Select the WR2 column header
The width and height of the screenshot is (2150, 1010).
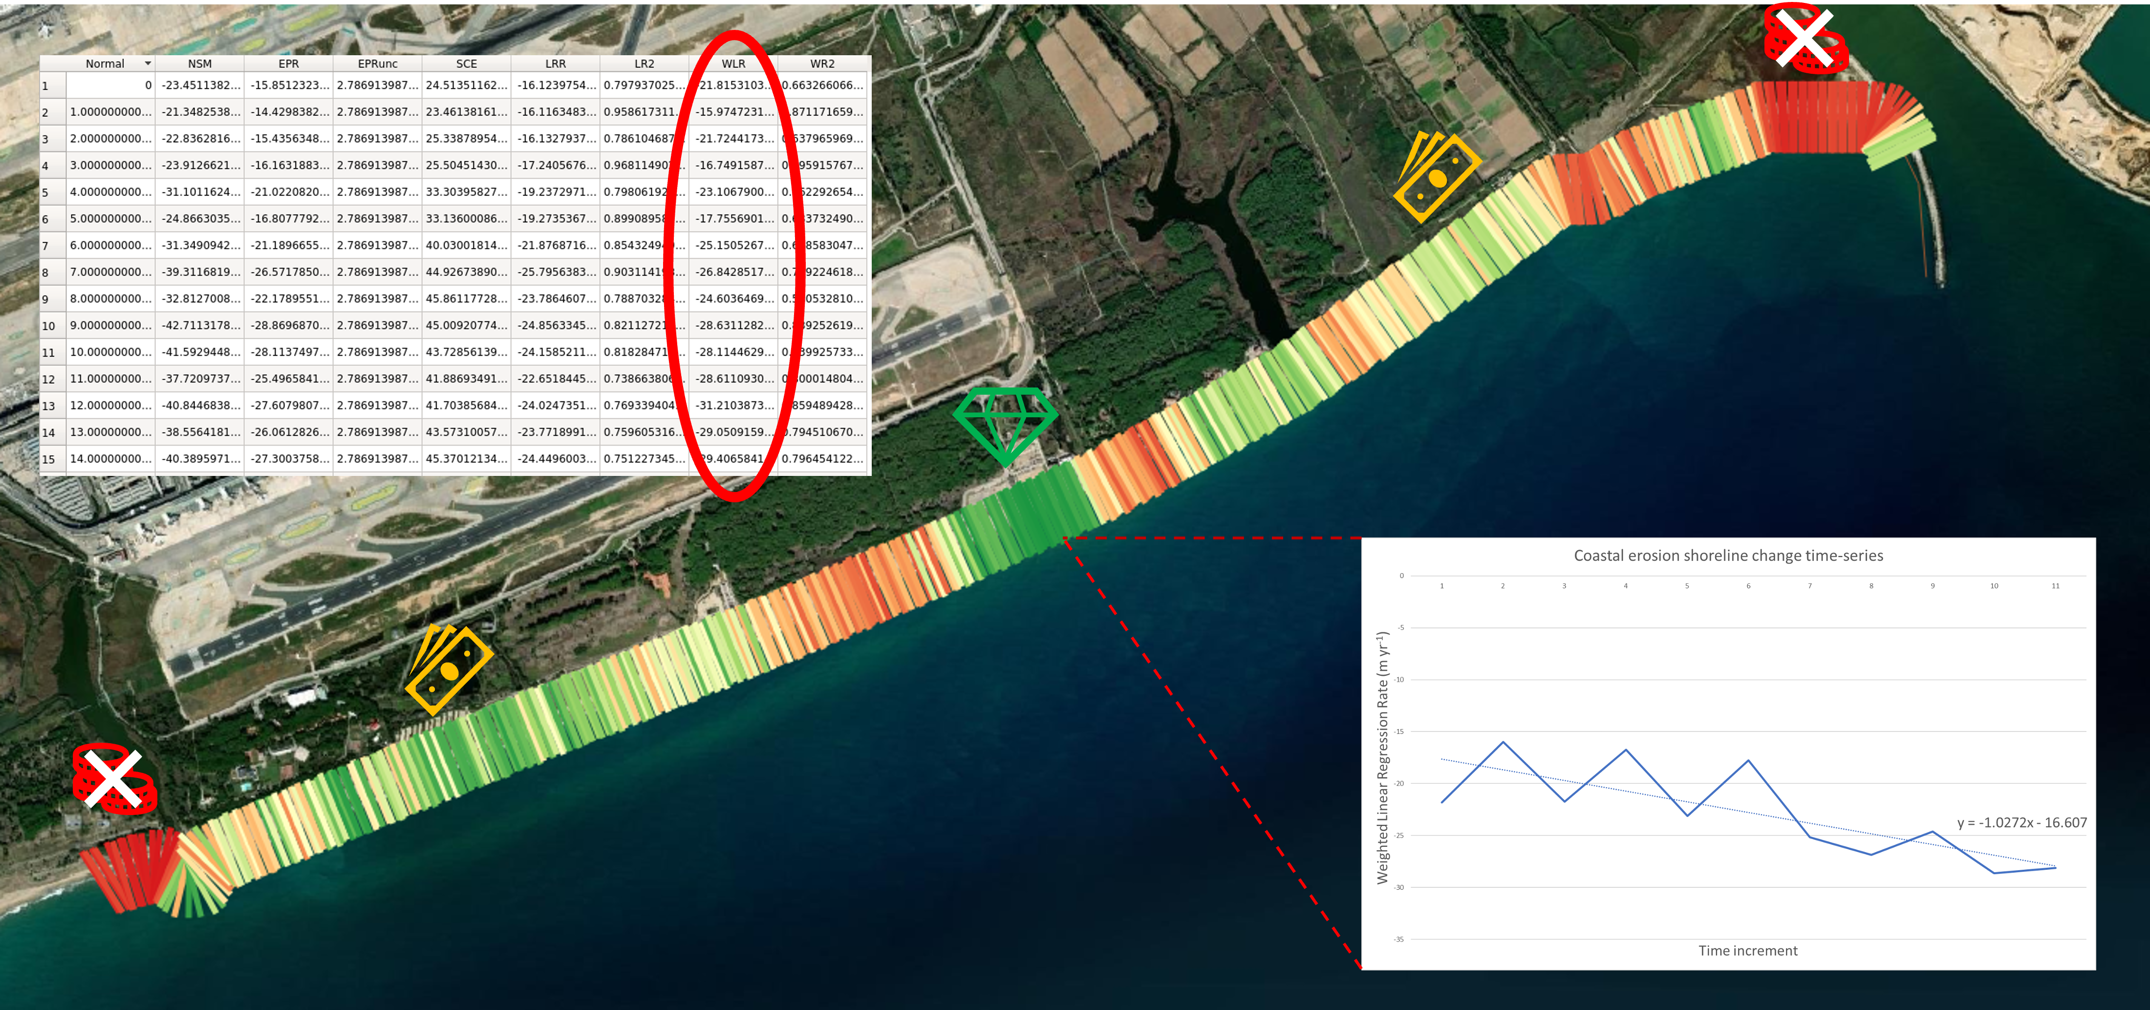(x=822, y=64)
